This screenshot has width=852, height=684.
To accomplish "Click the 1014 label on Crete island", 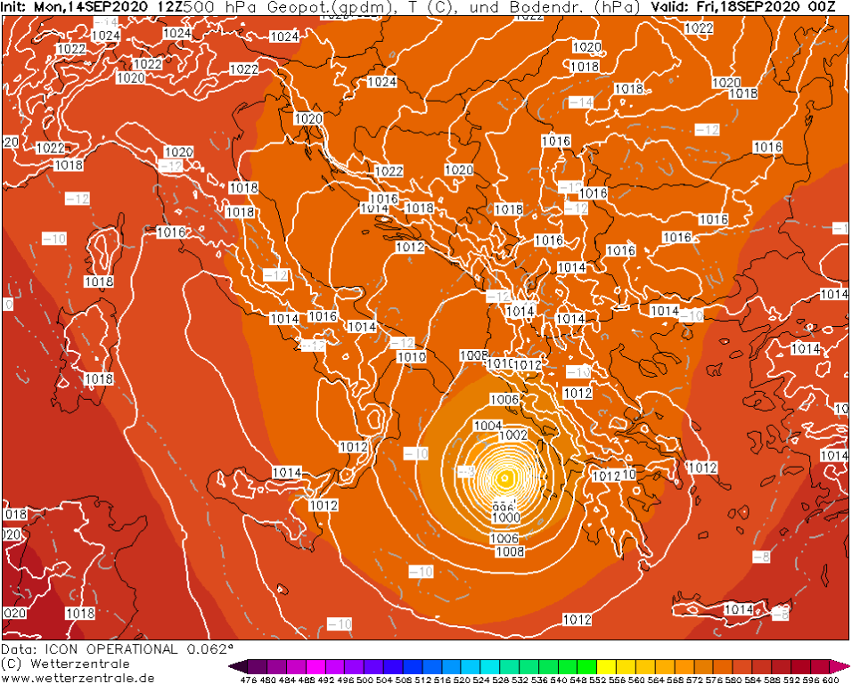I will pos(738,609).
